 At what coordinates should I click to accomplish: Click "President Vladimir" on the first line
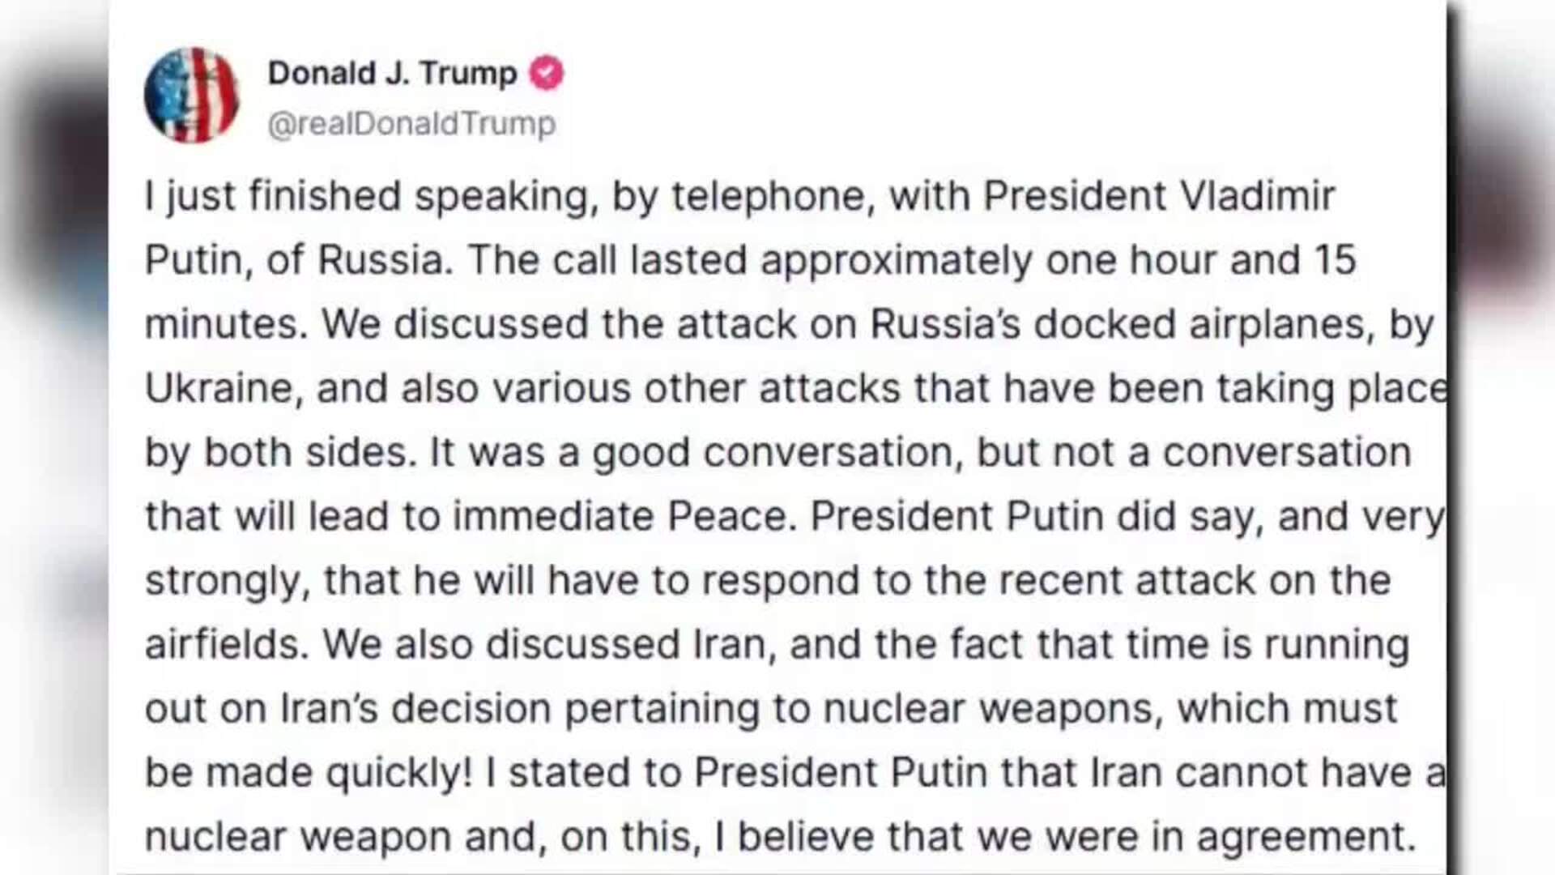1159,197
